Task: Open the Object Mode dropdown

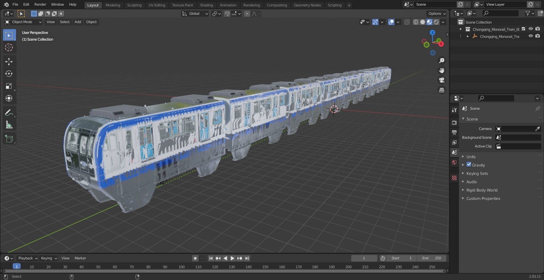Action: [23, 22]
